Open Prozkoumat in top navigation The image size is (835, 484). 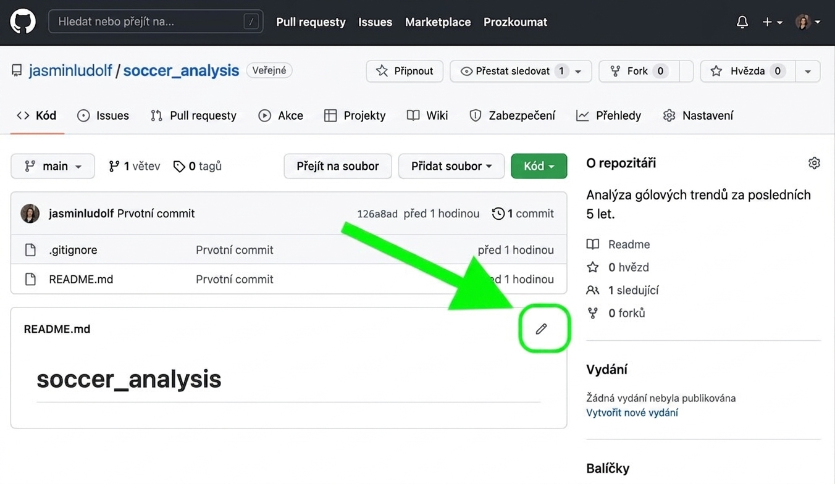tap(515, 22)
